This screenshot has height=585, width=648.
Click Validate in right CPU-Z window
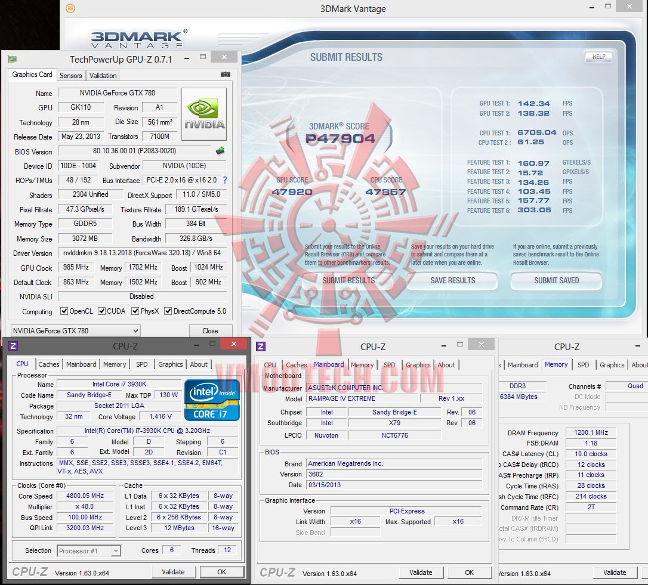point(615,572)
